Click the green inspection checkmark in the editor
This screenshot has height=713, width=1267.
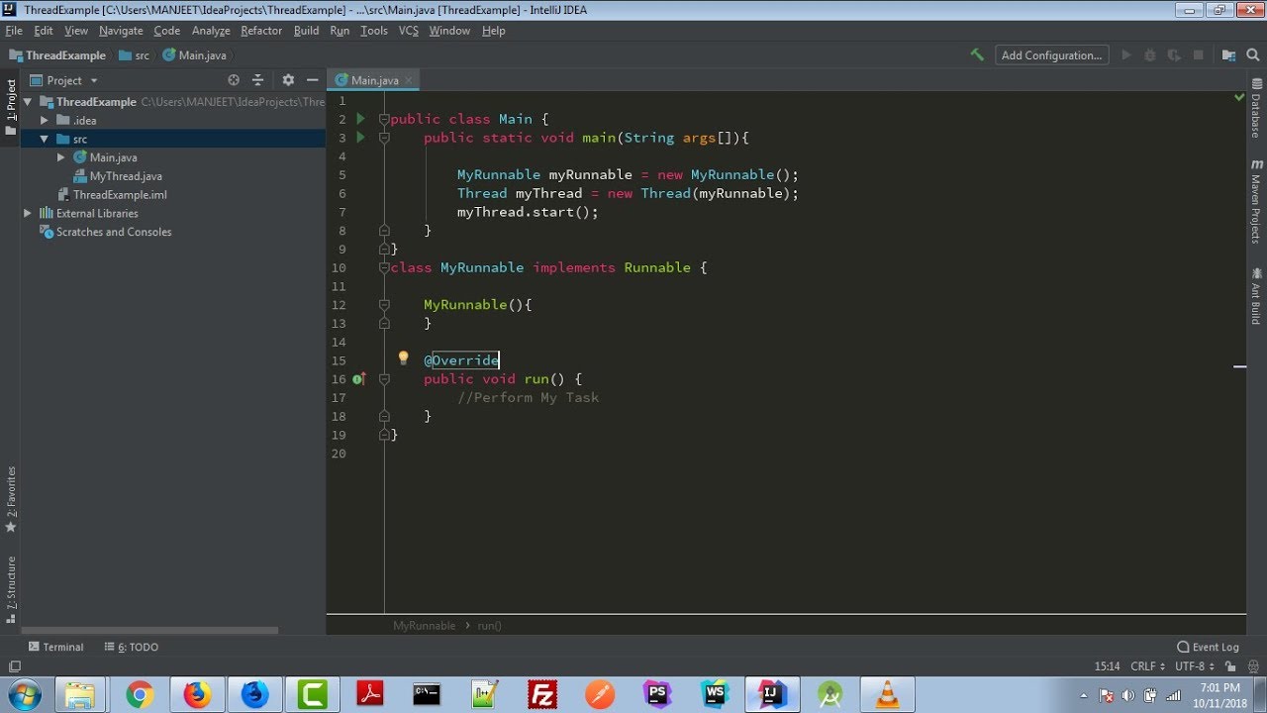1239,98
